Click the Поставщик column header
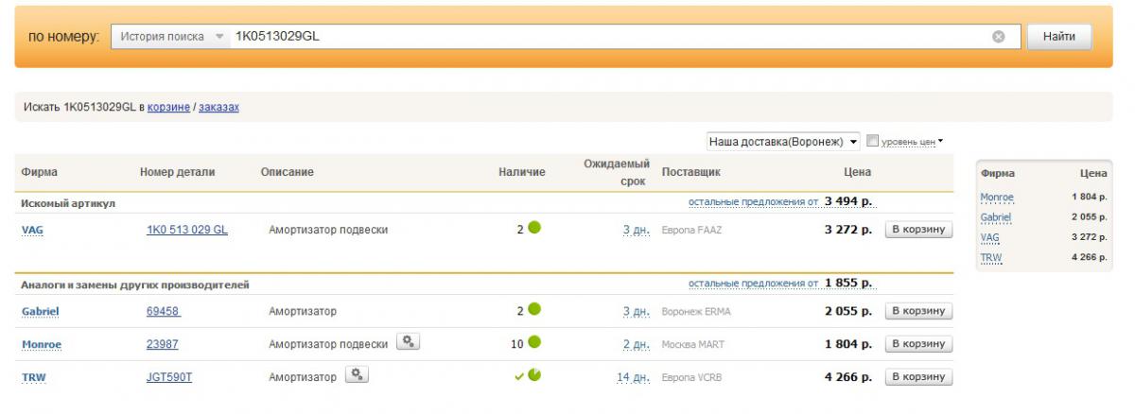1135x414 pixels. (691, 172)
